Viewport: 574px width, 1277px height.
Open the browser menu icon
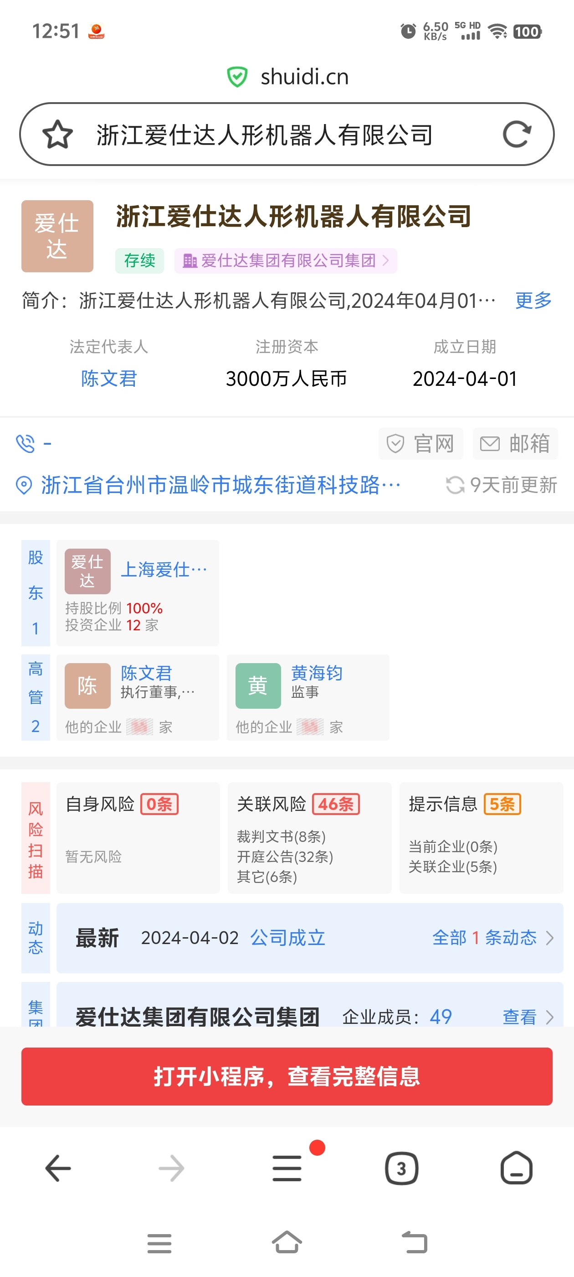coord(287,1168)
